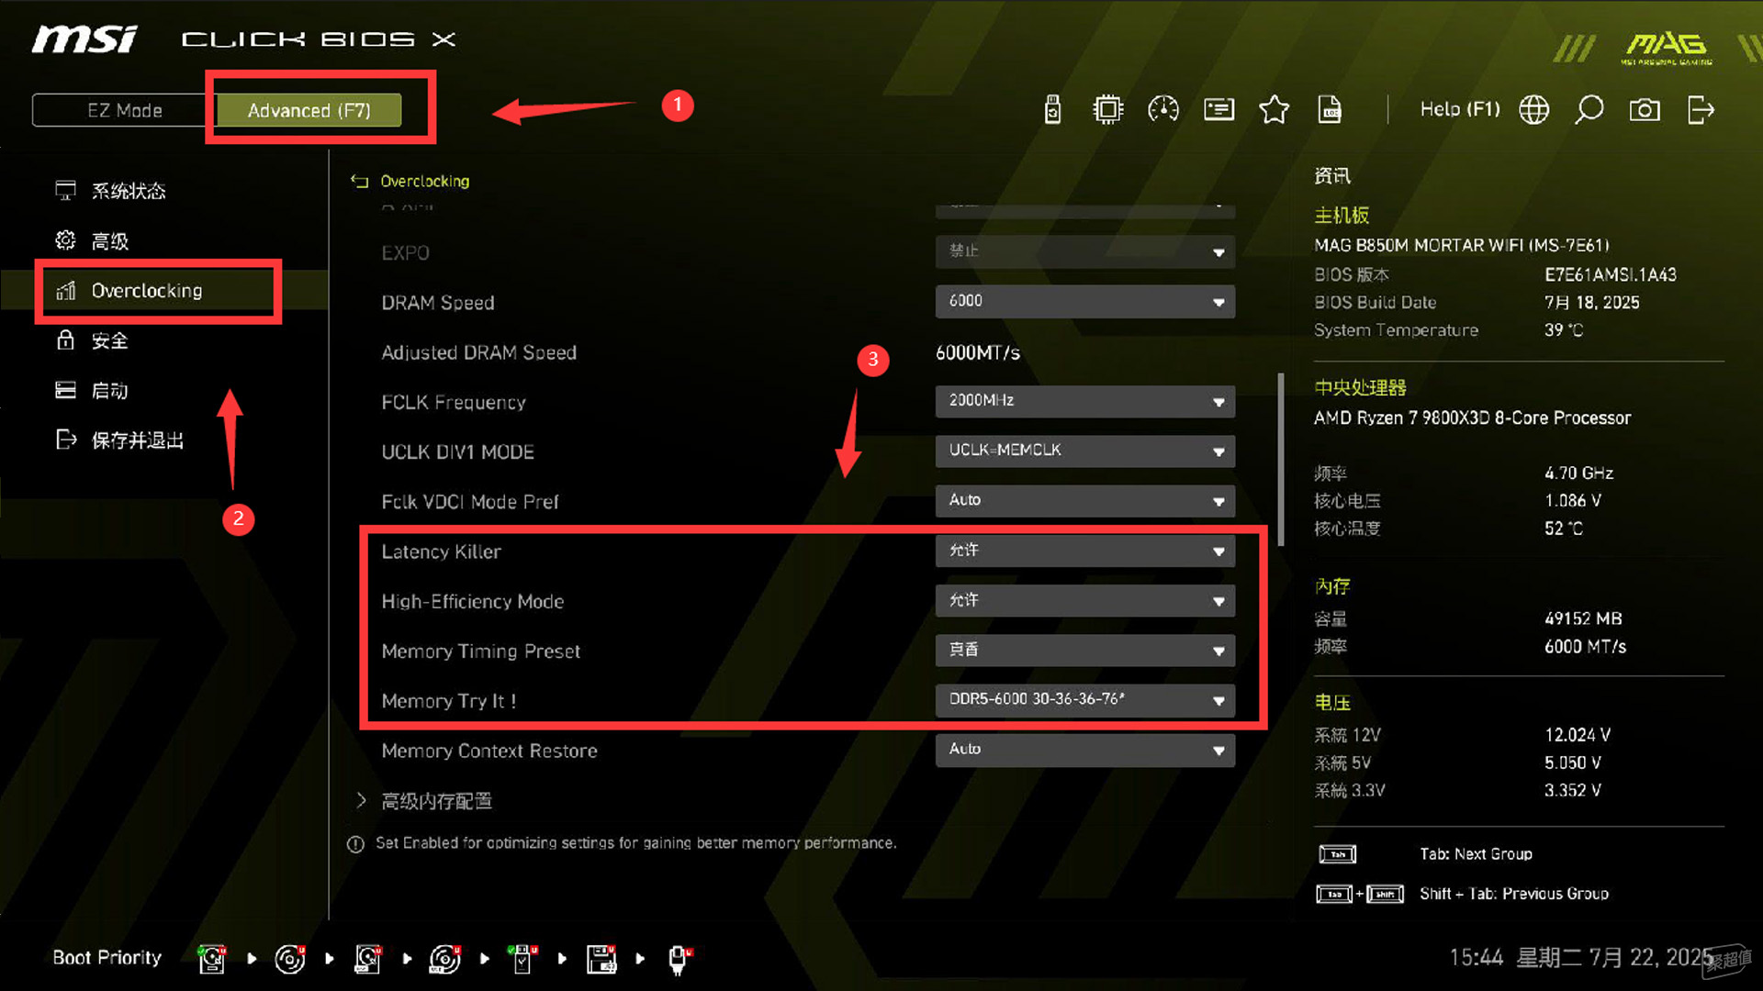Click the 15:44 date and time display
This screenshot has height=991, width=1763.
(x=1580, y=958)
